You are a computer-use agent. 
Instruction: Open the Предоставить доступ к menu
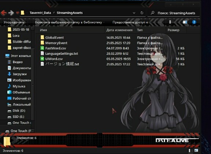[x=131, y=22]
